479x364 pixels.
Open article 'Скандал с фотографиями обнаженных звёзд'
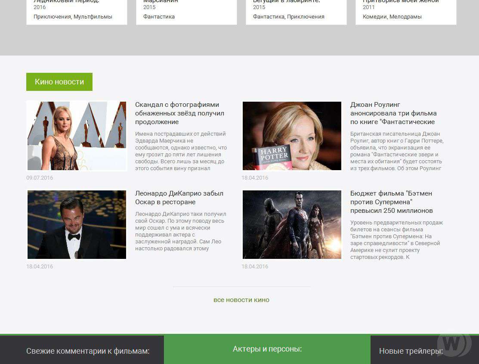pyautogui.click(x=179, y=113)
